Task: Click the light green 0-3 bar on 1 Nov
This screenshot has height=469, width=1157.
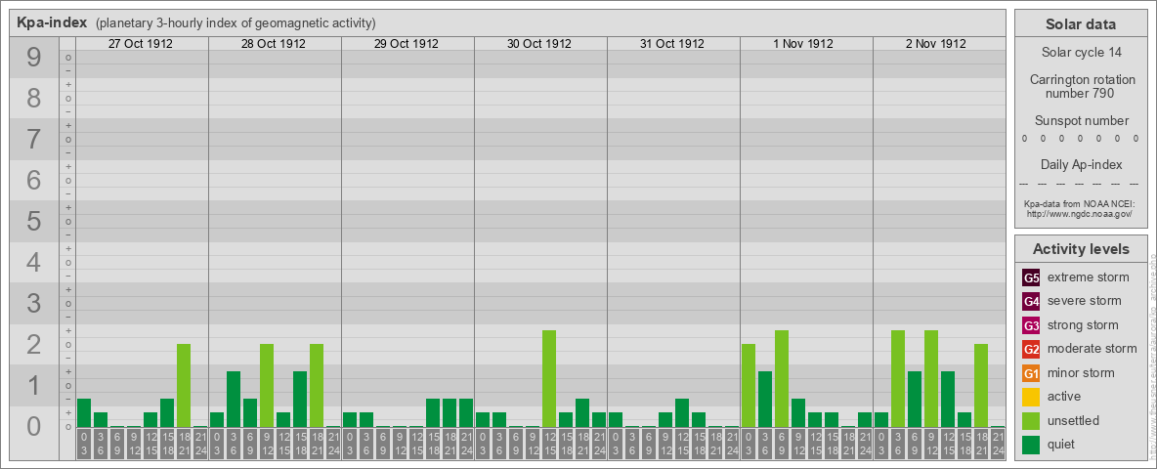Action: coord(749,386)
